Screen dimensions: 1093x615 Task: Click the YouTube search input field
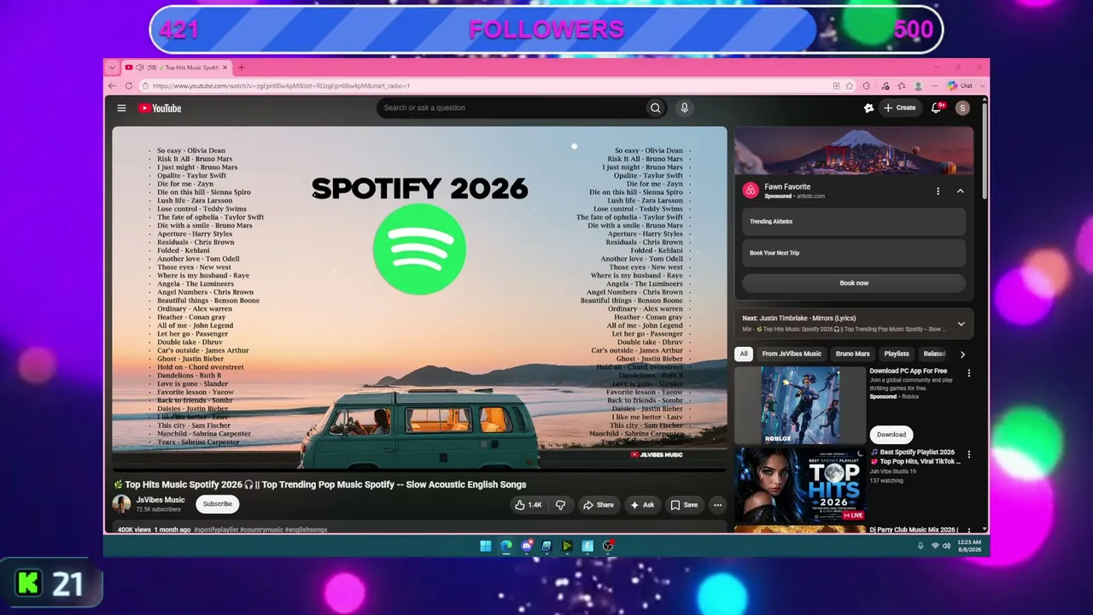point(511,108)
